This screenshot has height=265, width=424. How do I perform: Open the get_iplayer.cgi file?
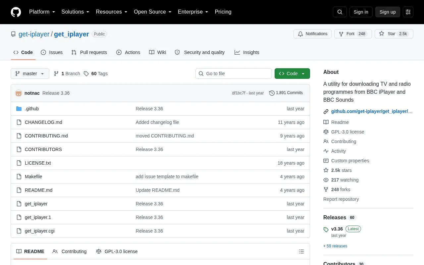click(x=40, y=231)
